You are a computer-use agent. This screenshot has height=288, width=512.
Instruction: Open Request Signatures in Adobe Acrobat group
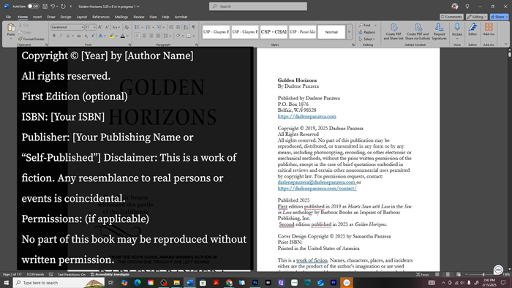point(439,31)
